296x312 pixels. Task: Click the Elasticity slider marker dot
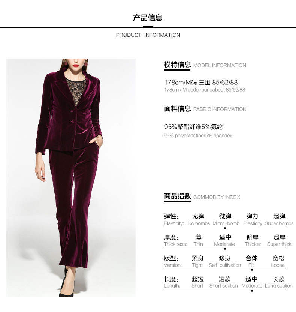(x=225, y=228)
